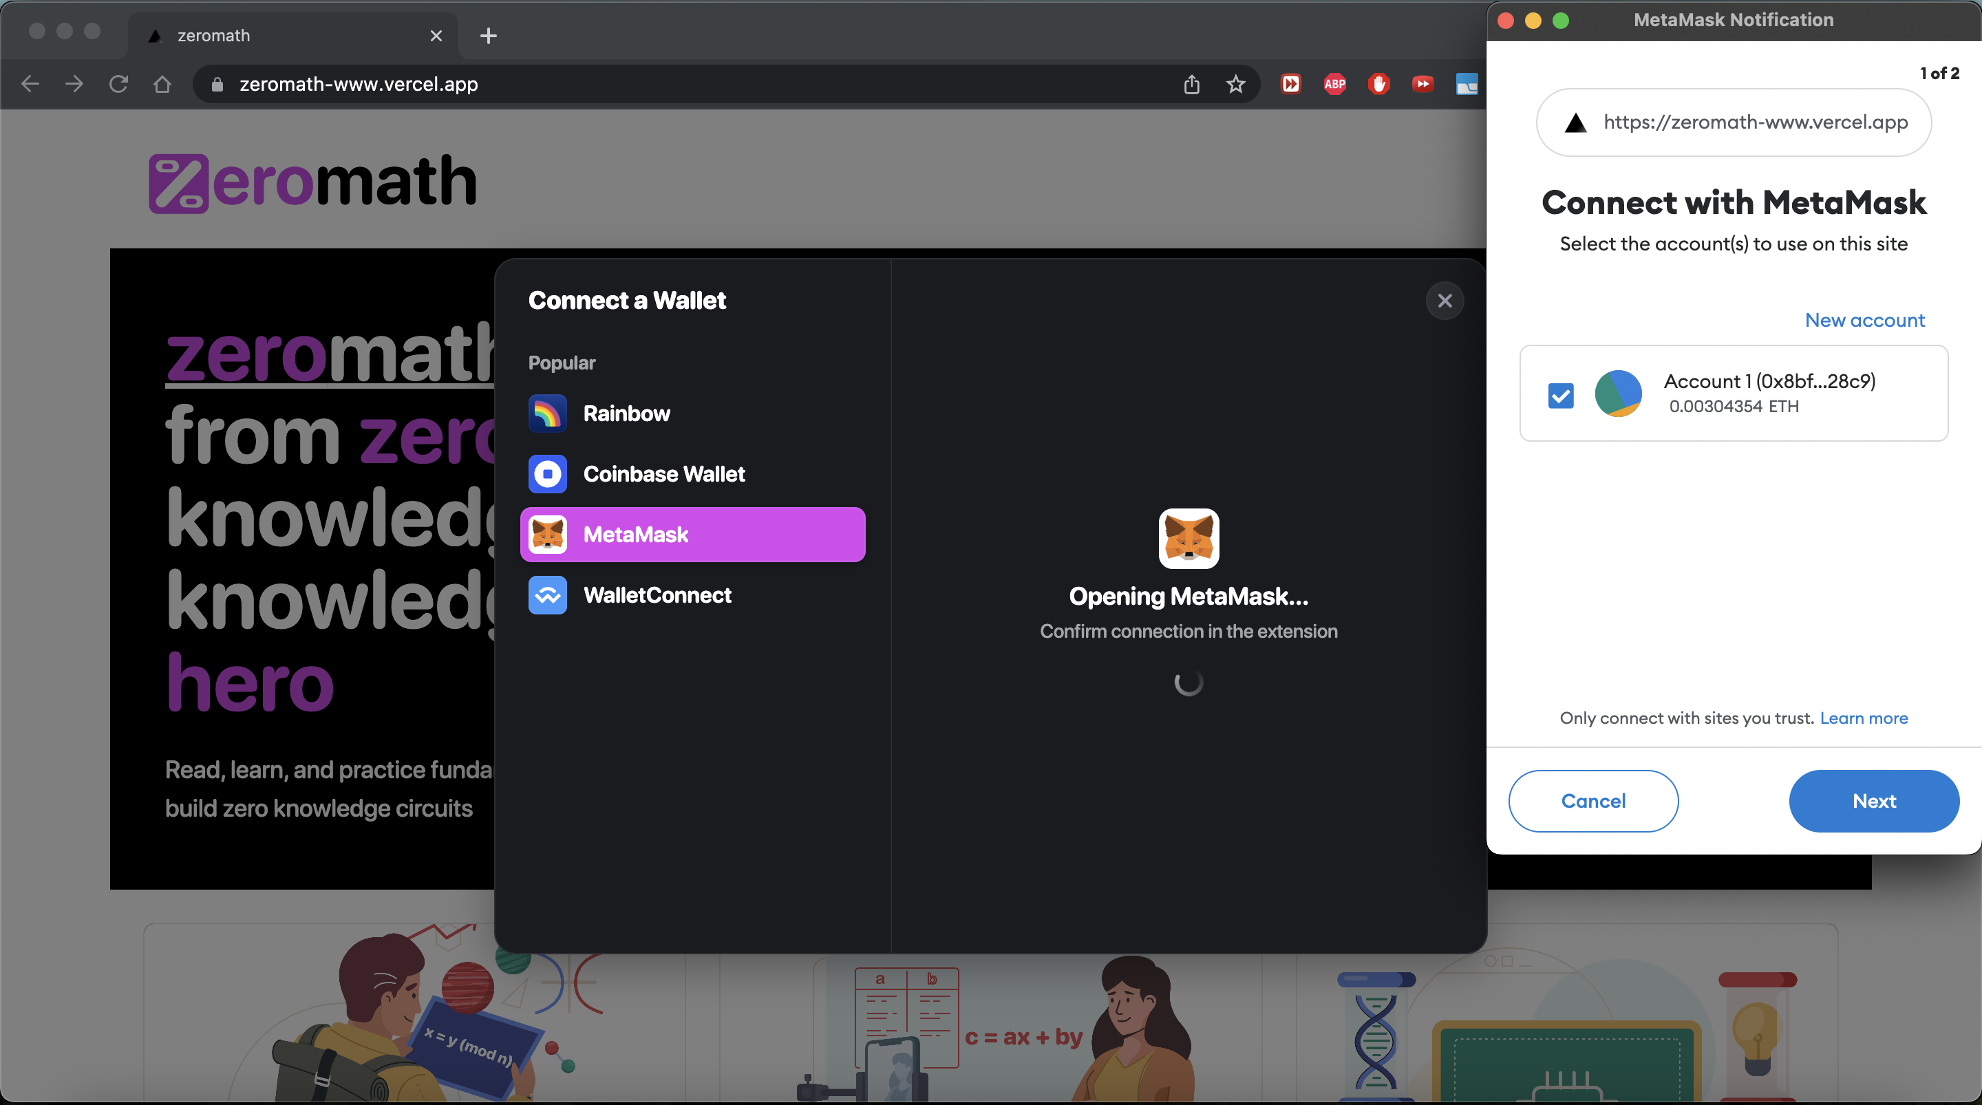Click the browser back arrow
This screenshot has width=1982, height=1105.
coord(30,84)
